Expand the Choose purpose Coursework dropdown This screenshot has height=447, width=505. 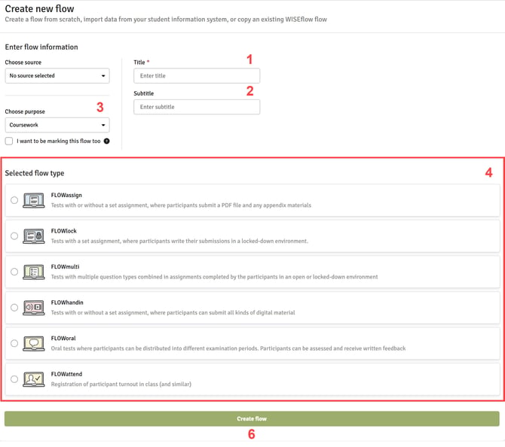(x=57, y=125)
